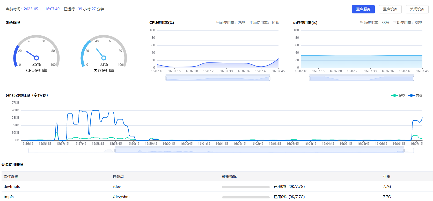Click the 硬盘使用情况 heading

[12, 165]
